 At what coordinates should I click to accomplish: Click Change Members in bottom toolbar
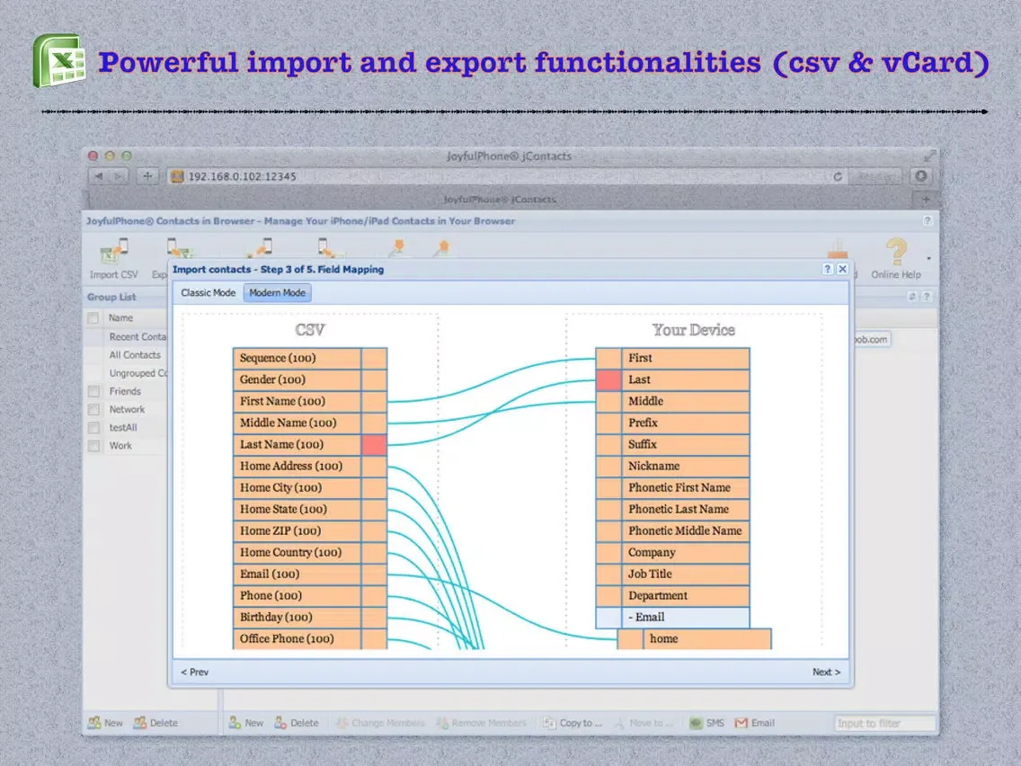pyautogui.click(x=380, y=722)
